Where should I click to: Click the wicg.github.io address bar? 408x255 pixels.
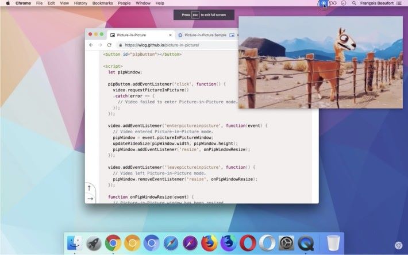pyautogui.click(x=162, y=45)
